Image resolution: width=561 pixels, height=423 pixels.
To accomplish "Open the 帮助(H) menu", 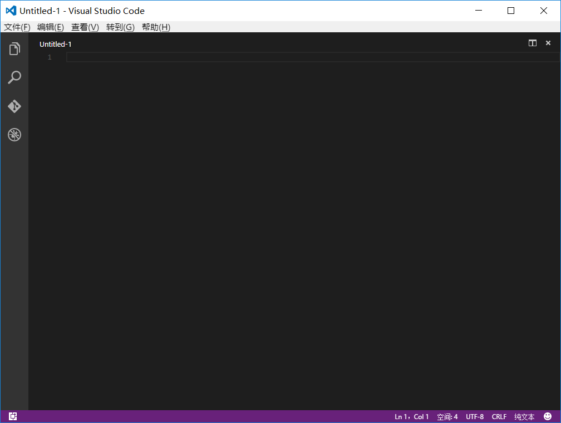I will coord(156,27).
